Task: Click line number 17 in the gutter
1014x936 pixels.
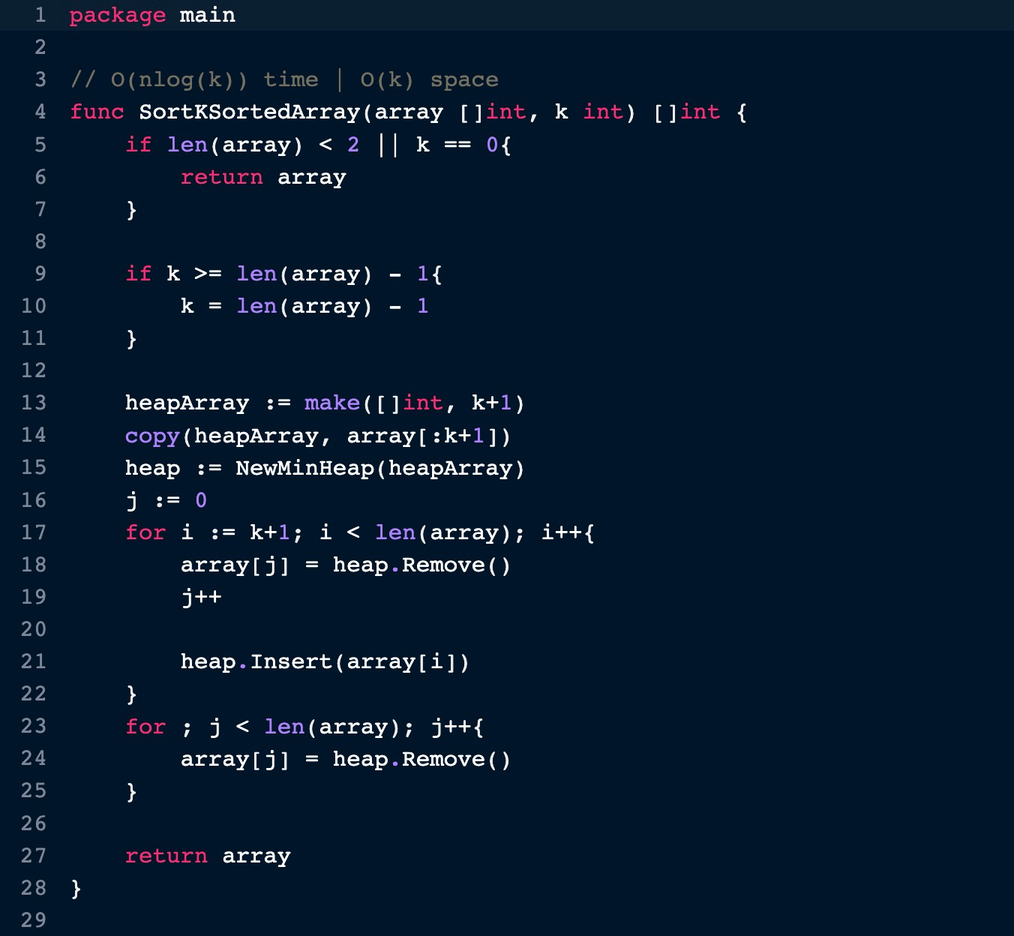Action: (34, 532)
